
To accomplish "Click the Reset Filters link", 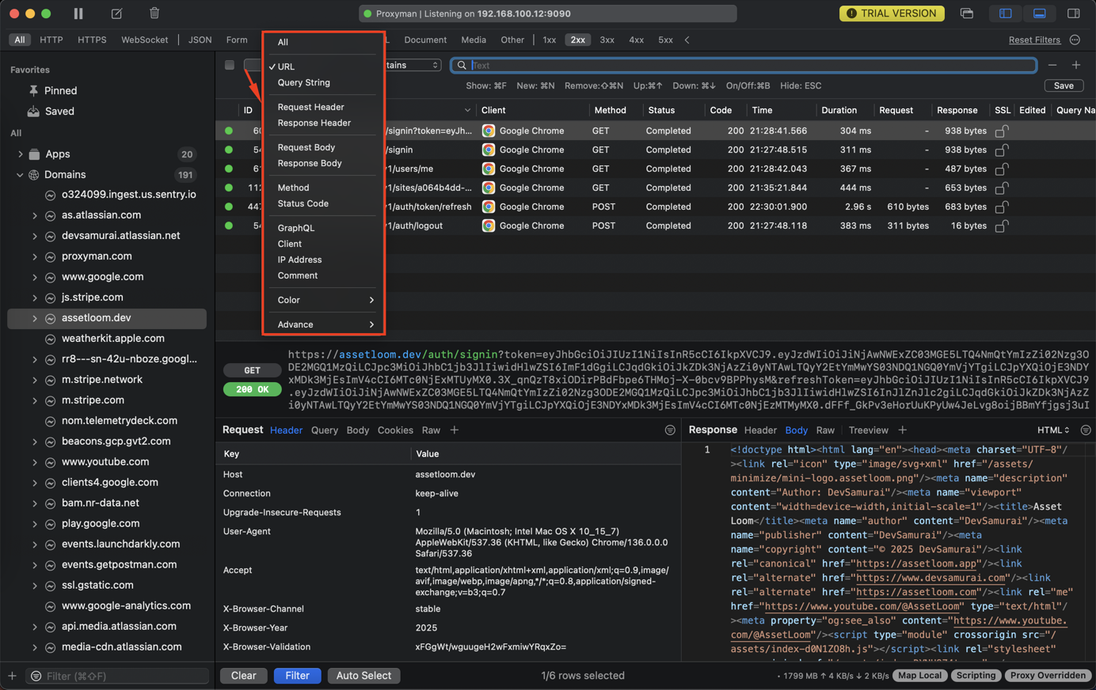I will [1034, 40].
